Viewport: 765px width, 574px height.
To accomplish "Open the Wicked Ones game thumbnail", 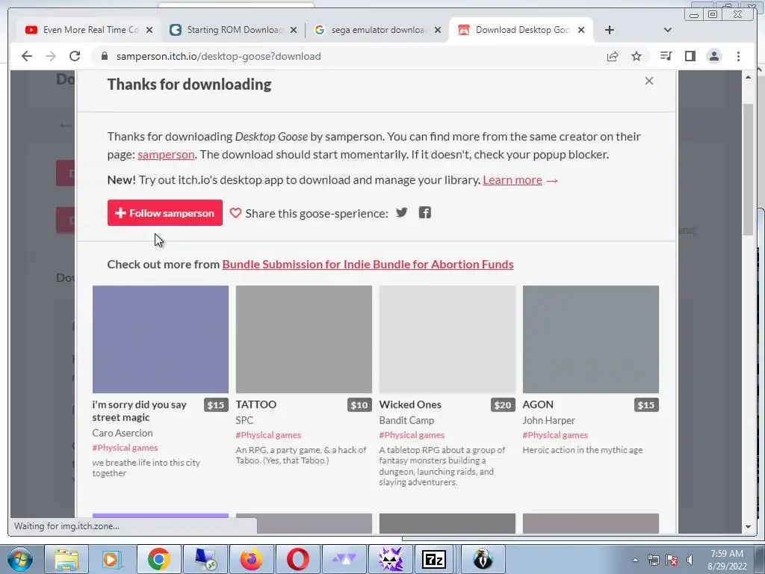I will pyautogui.click(x=447, y=339).
